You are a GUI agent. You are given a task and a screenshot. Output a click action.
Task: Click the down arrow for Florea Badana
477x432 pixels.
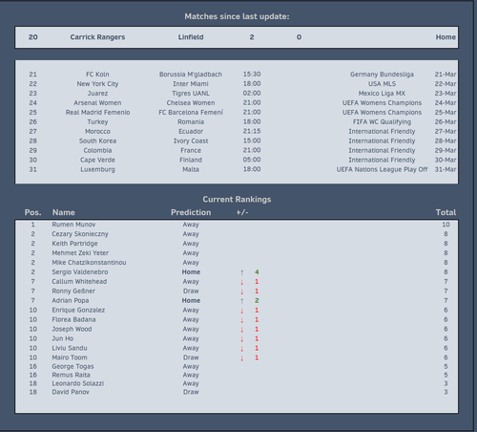point(242,320)
